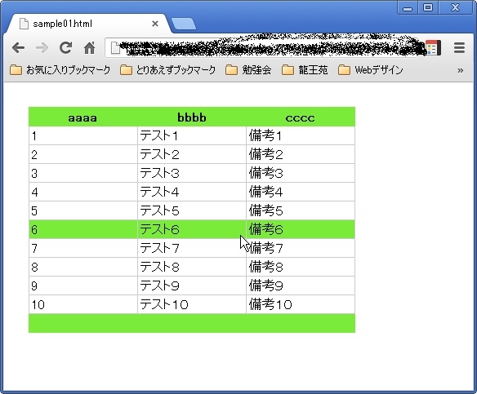
Task: Click the browser back arrow
Action: click(18, 47)
